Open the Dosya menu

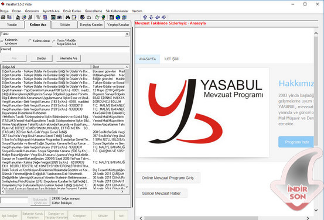point(4,11)
